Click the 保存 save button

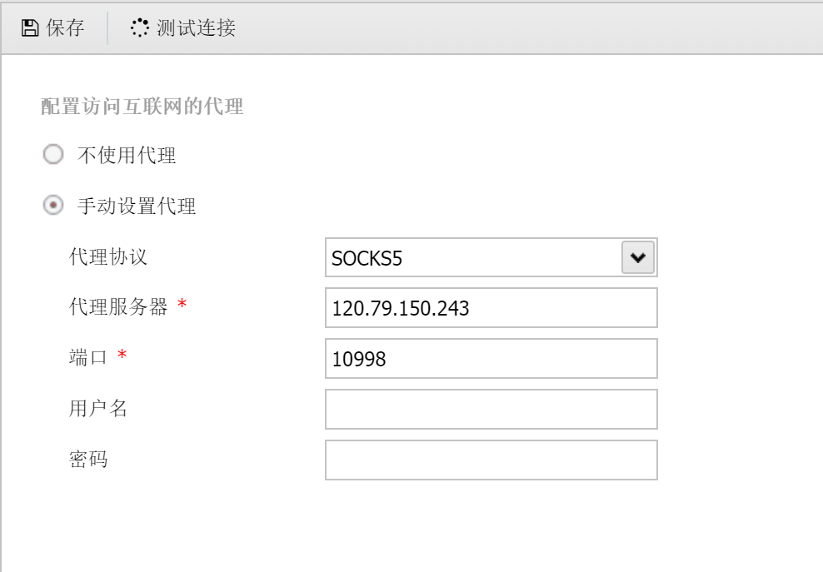tap(52, 27)
